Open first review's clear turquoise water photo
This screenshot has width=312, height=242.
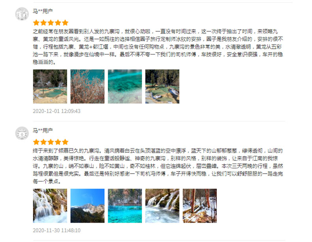pos(125,87)
